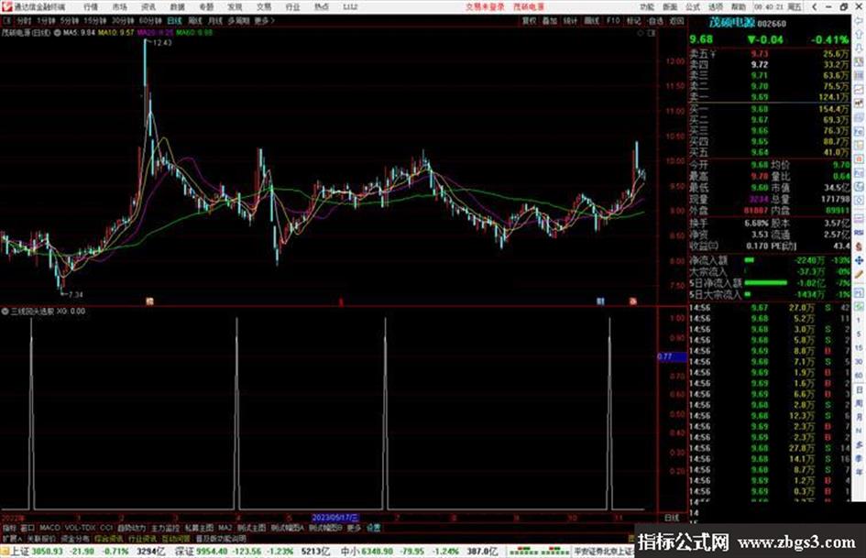Select the 多周期 view tab
The height and width of the screenshot is (558, 866).
[x=238, y=20]
